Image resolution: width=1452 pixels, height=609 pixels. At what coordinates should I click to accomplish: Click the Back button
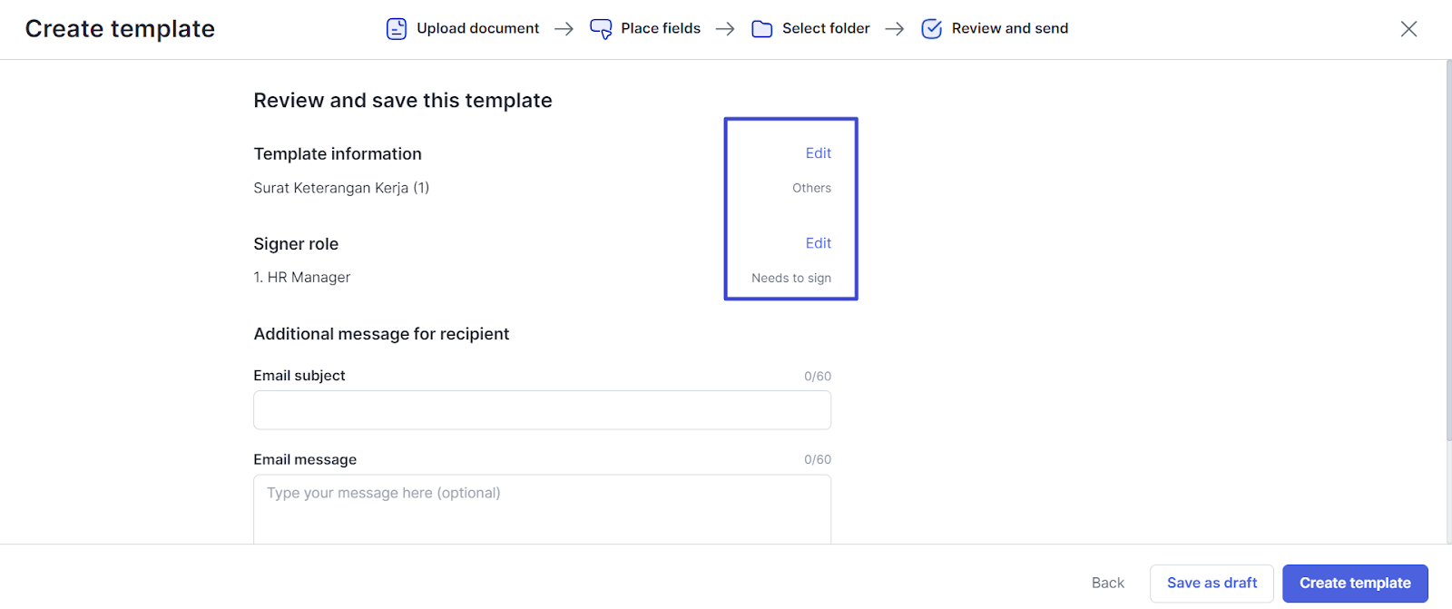[x=1108, y=584]
